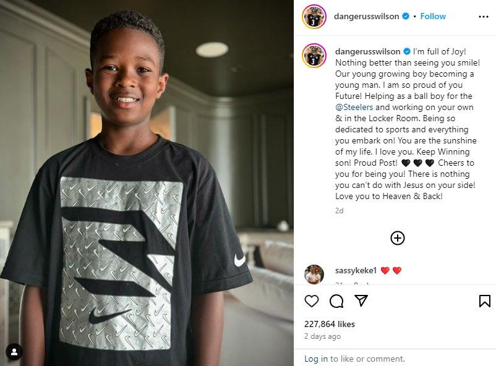Open dangerusswilson username in header
Image resolution: width=496 pixels, height=366 pixels.
pyautogui.click(x=366, y=16)
